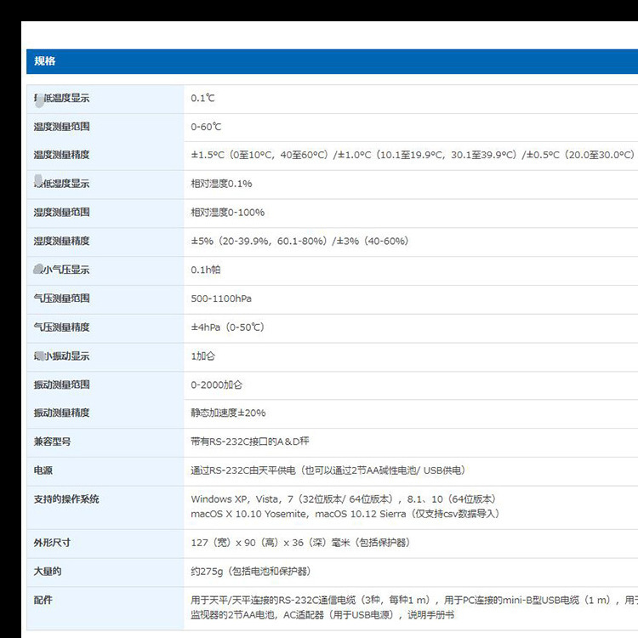Select the 振动测量精度 label

coord(61,413)
